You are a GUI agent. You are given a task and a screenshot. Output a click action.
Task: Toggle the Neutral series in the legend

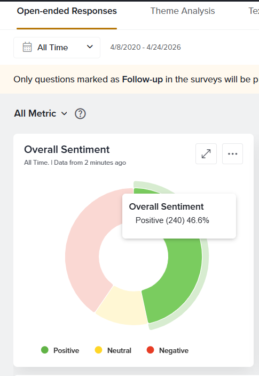pyautogui.click(x=113, y=350)
